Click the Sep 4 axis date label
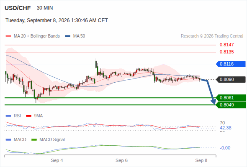The image size is (247, 167). tap(57, 160)
